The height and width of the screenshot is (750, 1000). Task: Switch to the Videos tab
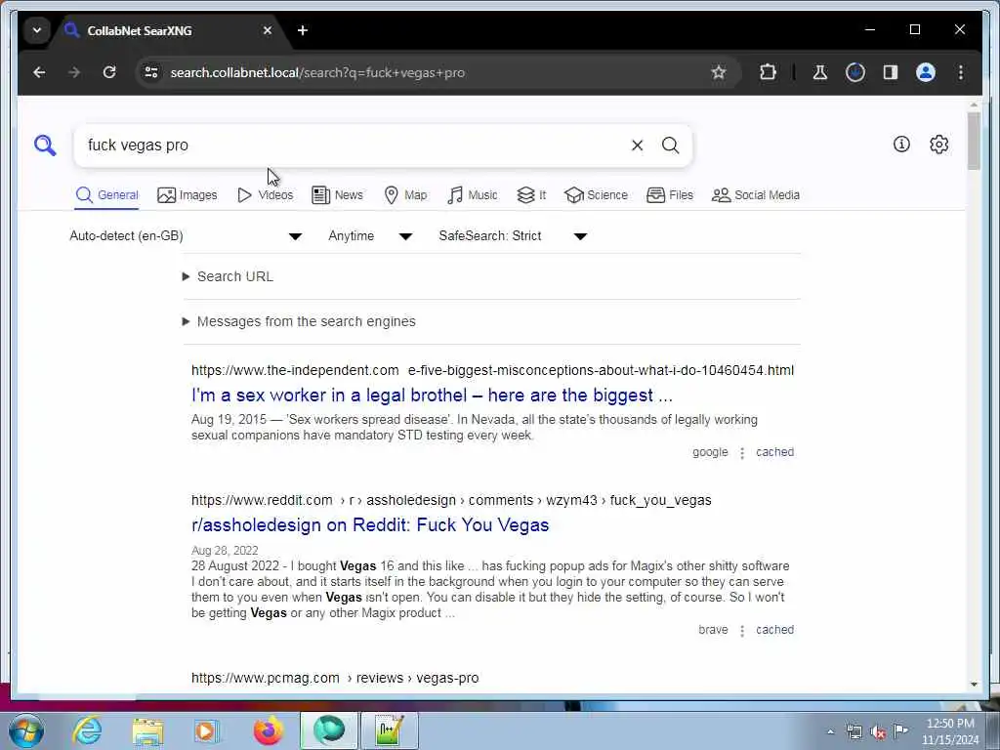265,195
